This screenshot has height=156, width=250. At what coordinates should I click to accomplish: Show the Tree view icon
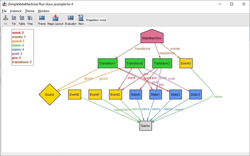[x=30, y=20]
